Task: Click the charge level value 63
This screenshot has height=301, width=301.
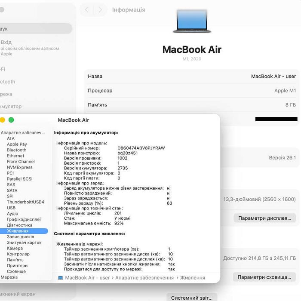Action: [x=169, y=203]
